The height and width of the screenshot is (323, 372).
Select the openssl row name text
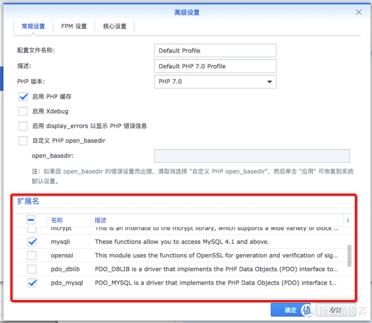62,255
